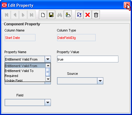Screen dimensions: 132x115
Task: Click the trash can icon
Action: pyautogui.click(x=96, y=15)
